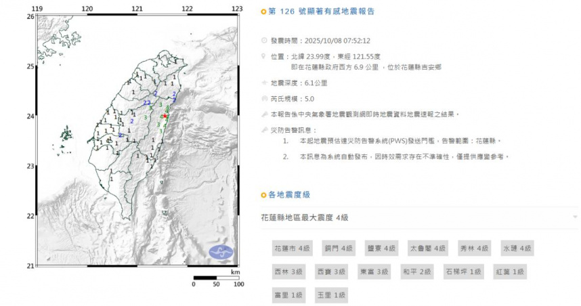
Task: Collapse the 花蓮縣地區最大震度 4級 arrow
Action: point(574,217)
